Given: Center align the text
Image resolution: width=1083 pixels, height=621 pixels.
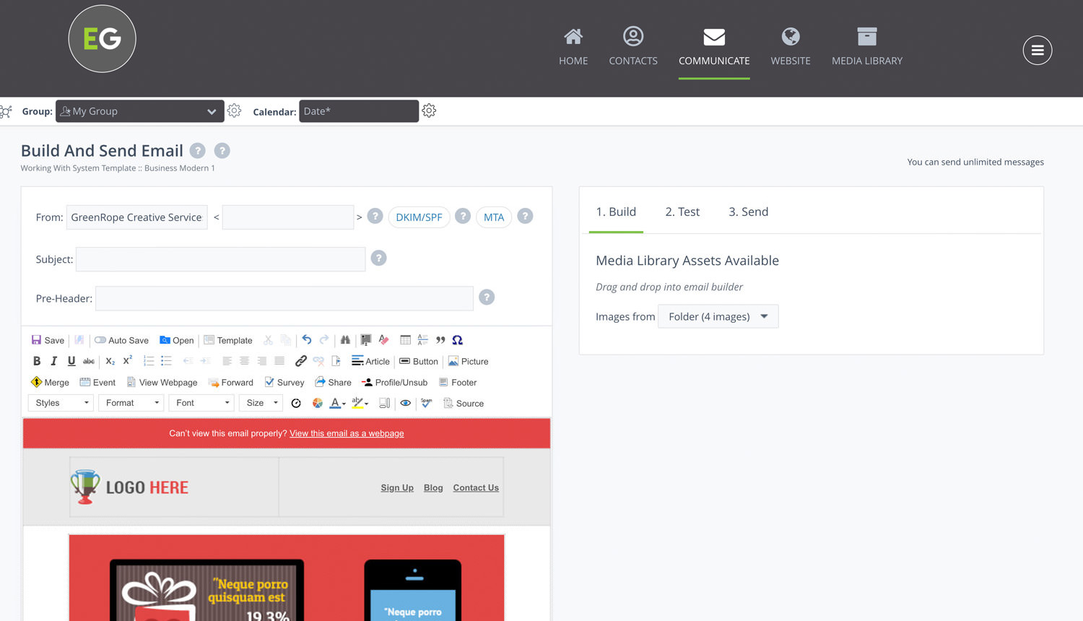Looking at the screenshot, I should [244, 361].
